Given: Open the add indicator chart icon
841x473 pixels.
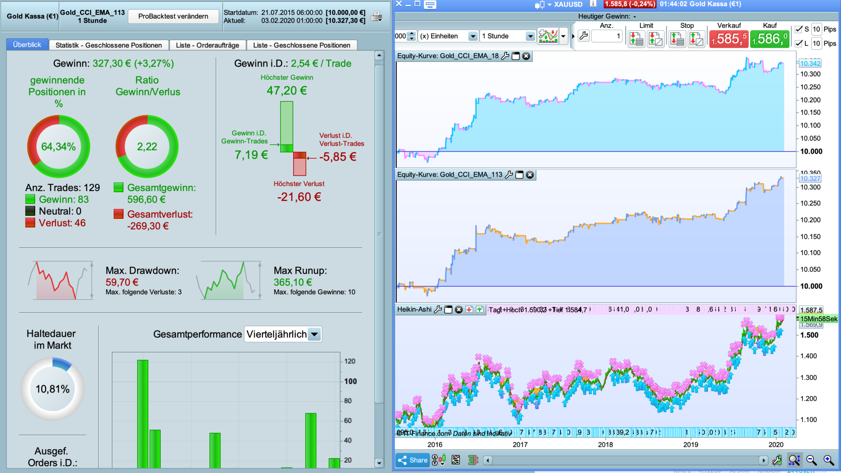Looking at the screenshot, I should (548, 36).
